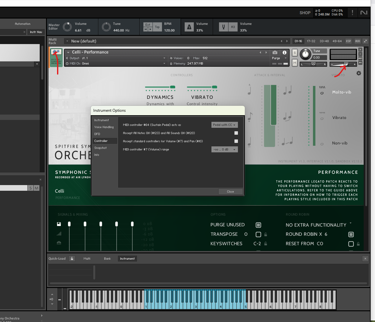
Task: Click the metronome icon
Action: [189, 27]
